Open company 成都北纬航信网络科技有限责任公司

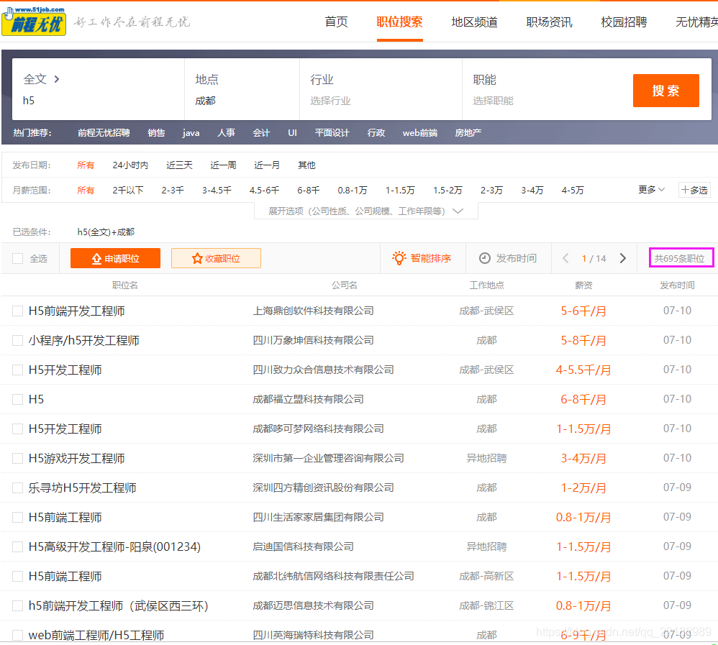[333, 577]
